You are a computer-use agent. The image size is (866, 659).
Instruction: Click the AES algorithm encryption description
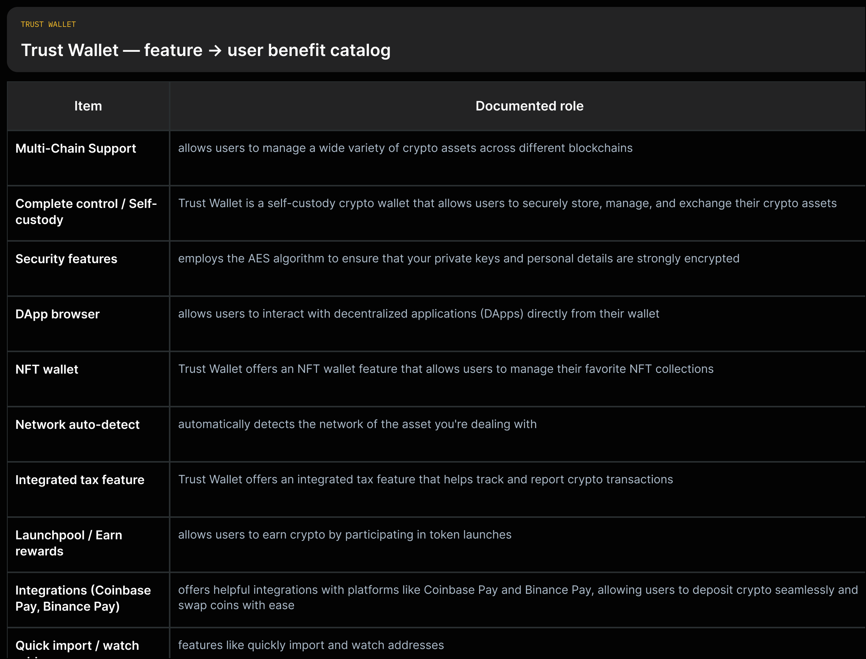point(458,259)
